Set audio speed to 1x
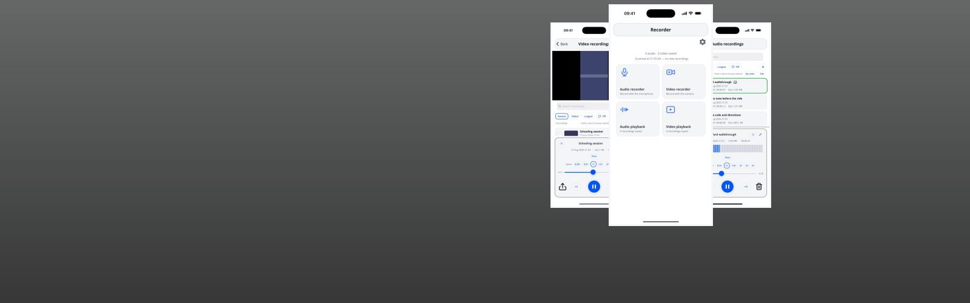 tap(727, 165)
